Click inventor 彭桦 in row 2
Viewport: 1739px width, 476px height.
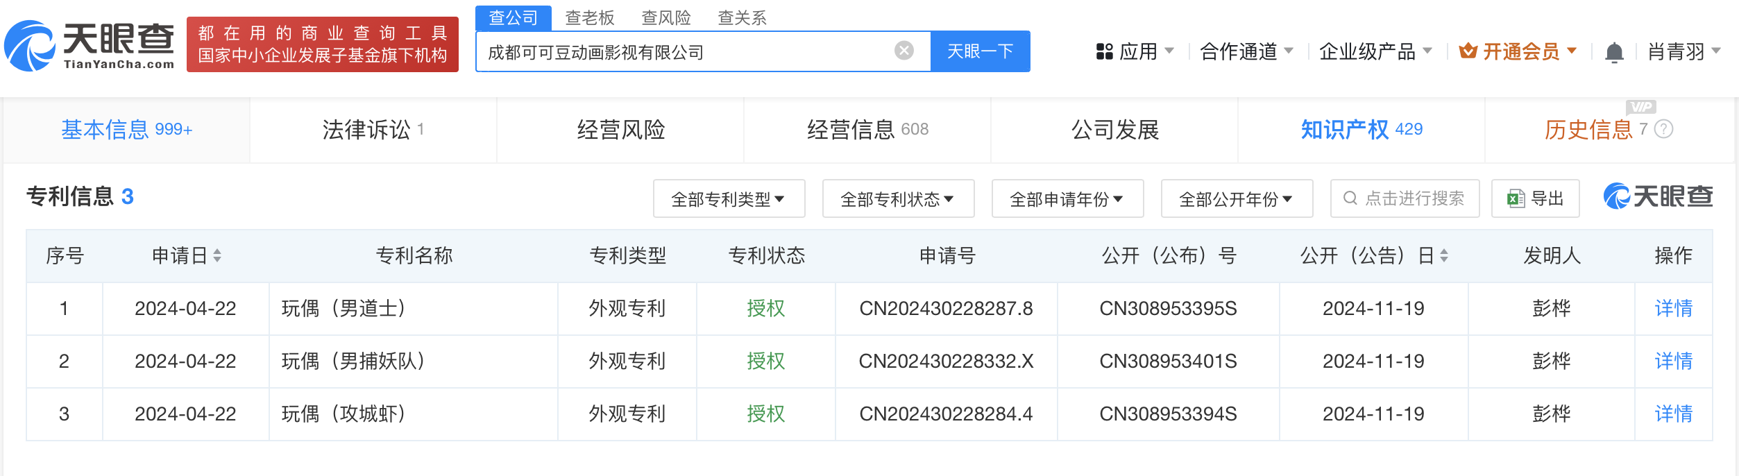(1552, 362)
